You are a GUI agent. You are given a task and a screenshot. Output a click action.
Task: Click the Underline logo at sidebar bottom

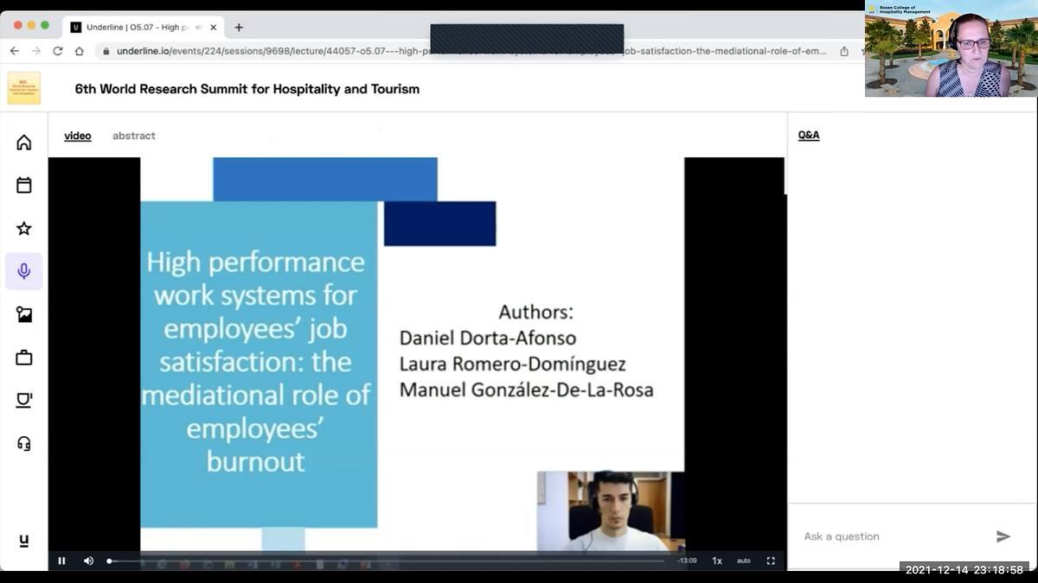(x=24, y=541)
